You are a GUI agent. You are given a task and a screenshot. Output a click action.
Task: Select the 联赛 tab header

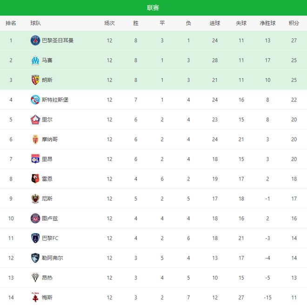point(153,7)
